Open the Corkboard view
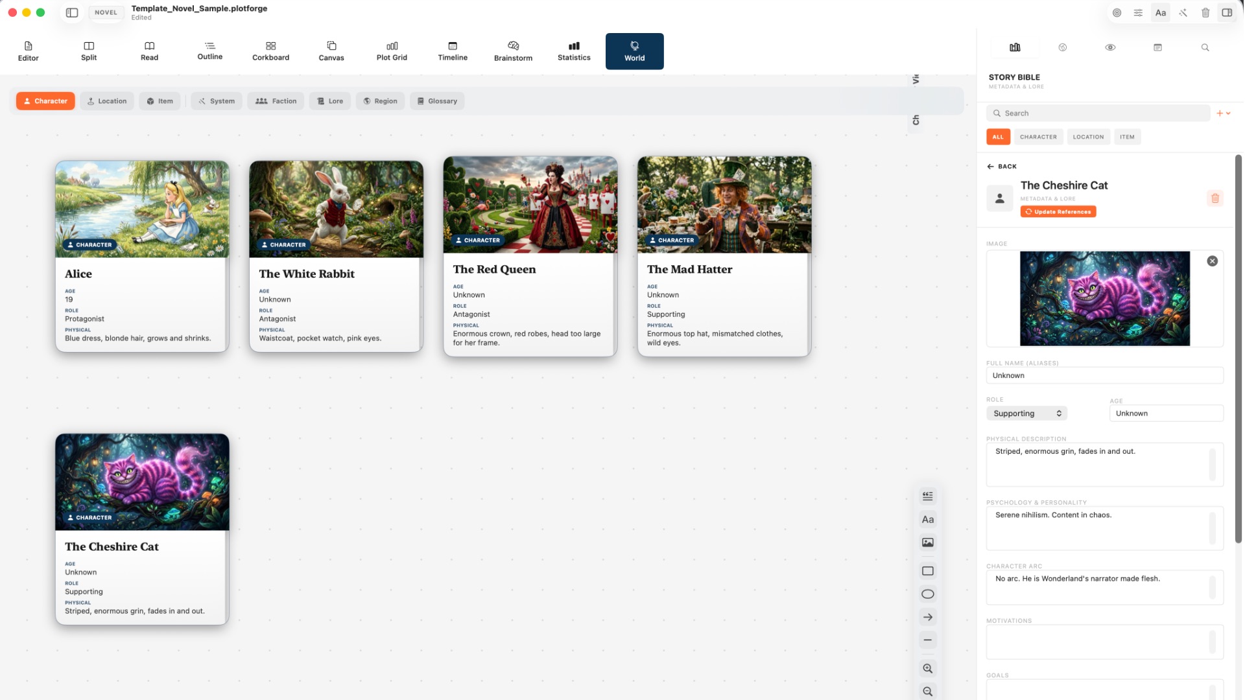This screenshot has height=700, width=1245. (270, 51)
